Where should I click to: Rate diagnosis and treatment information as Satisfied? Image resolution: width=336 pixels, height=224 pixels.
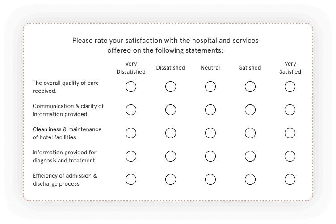[250, 156]
